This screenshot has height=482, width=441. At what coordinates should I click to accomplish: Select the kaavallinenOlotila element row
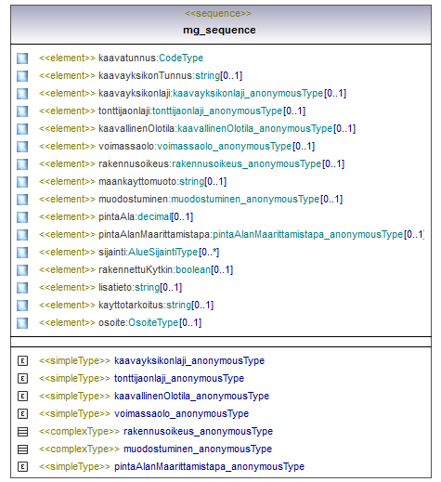tap(197, 129)
